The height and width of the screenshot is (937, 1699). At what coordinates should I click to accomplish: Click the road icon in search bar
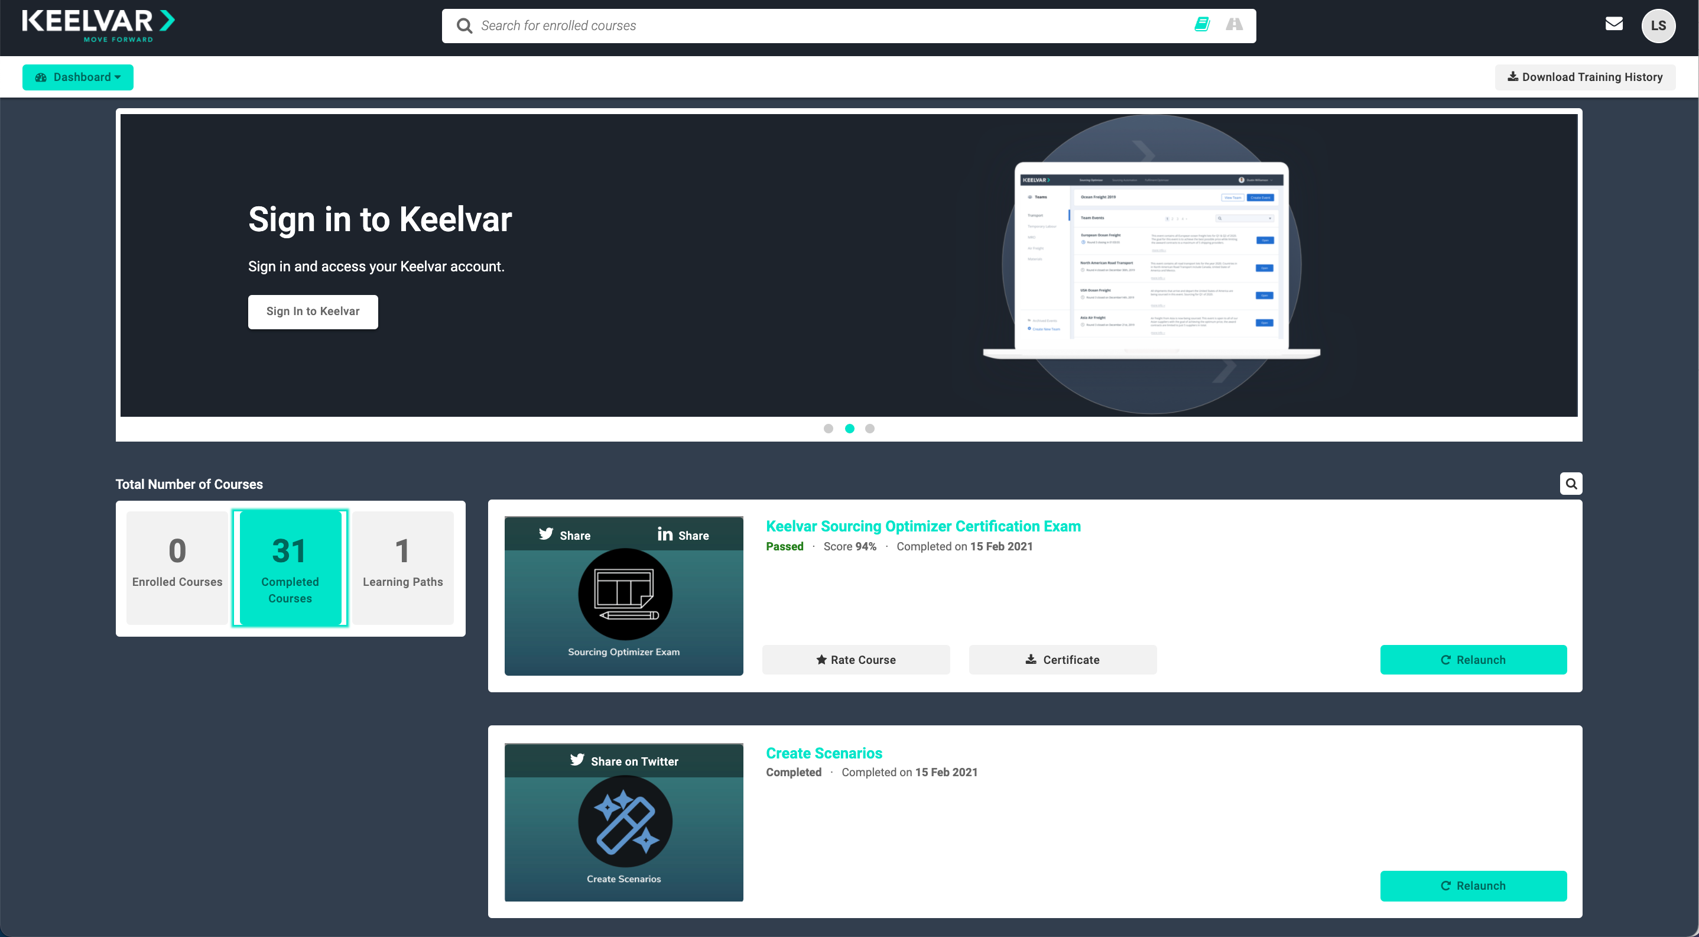coord(1234,25)
